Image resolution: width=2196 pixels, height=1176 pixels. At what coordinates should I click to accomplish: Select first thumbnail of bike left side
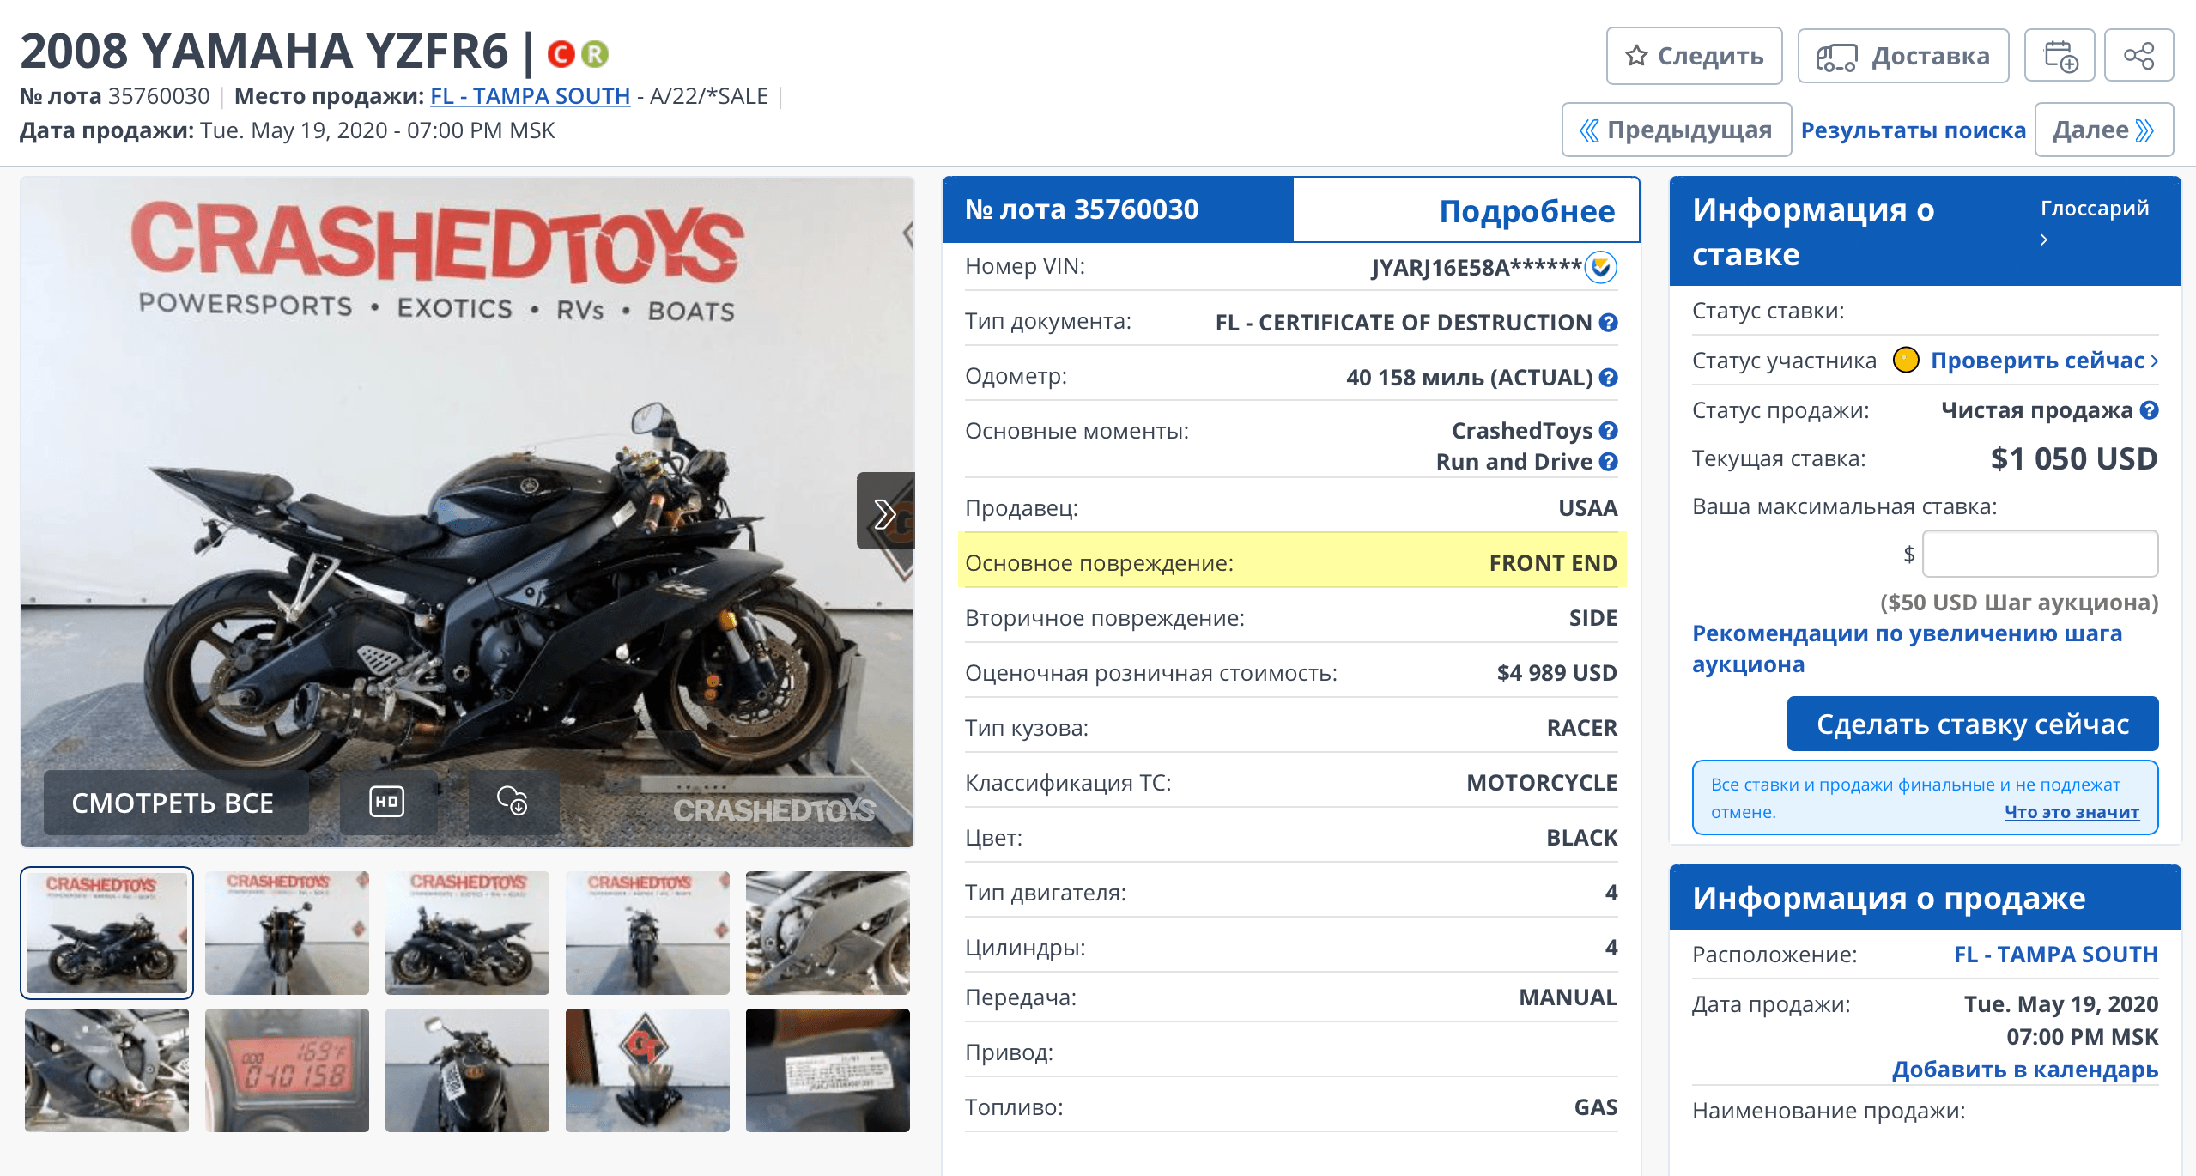click(107, 933)
